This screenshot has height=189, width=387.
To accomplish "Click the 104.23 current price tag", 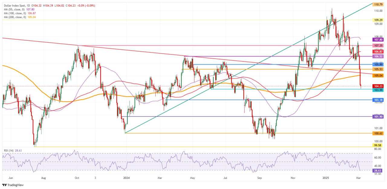I will click(379, 86).
